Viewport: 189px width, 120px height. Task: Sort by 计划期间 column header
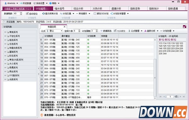click(52, 36)
